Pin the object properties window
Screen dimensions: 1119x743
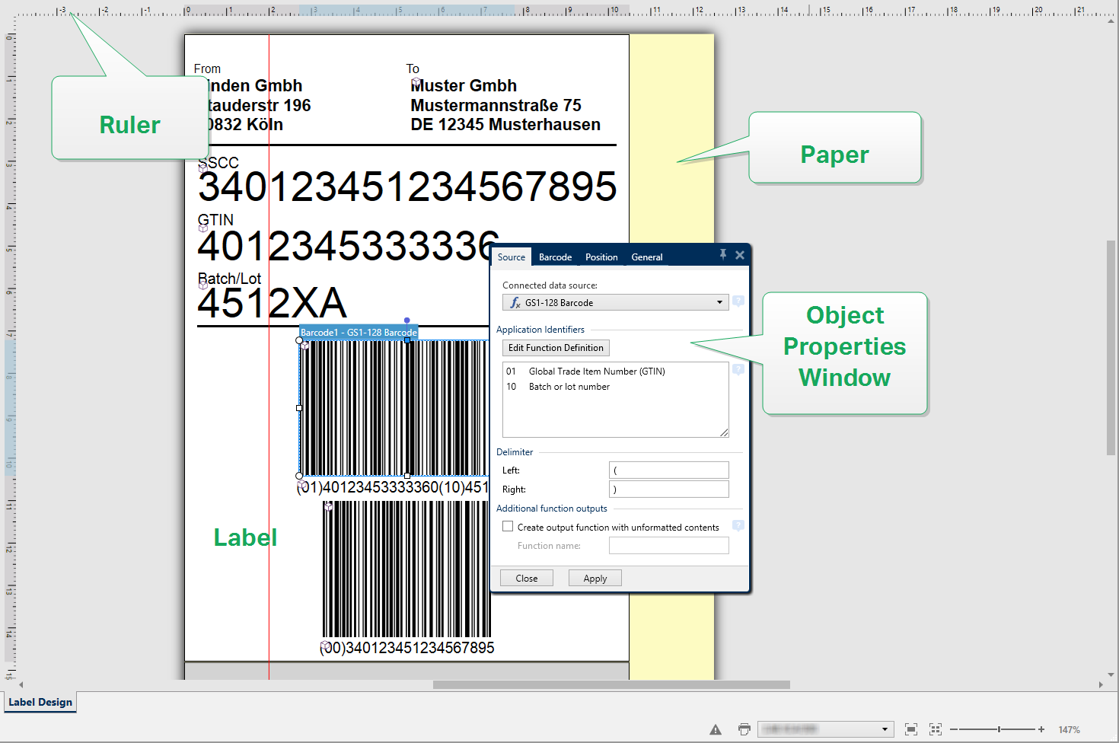point(723,254)
